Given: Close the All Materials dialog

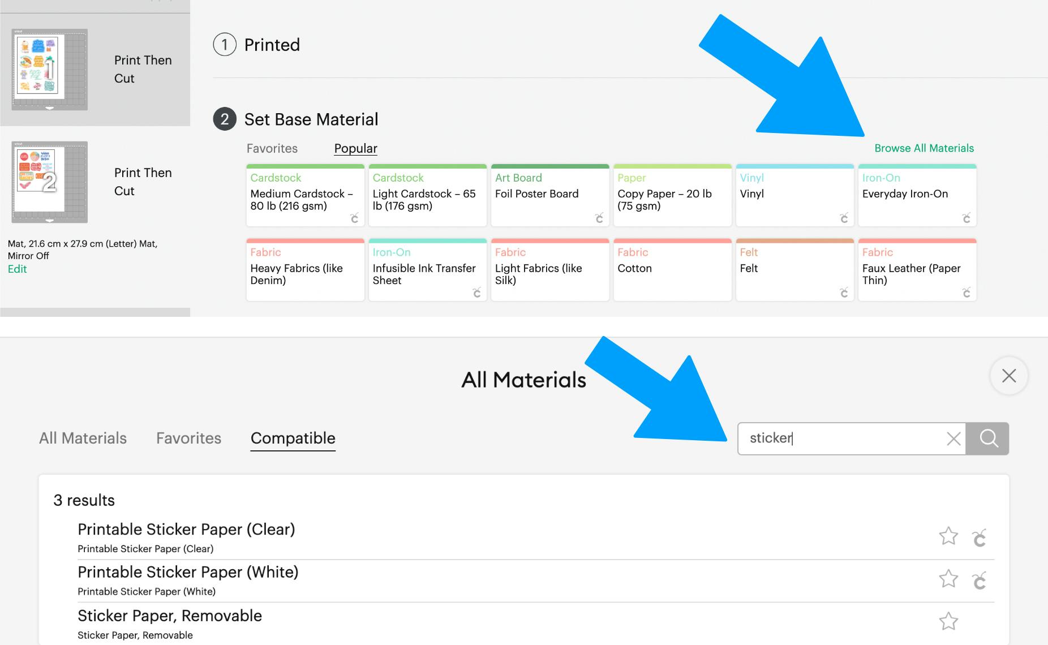Looking at the screenshot, I should (1009, 376).
